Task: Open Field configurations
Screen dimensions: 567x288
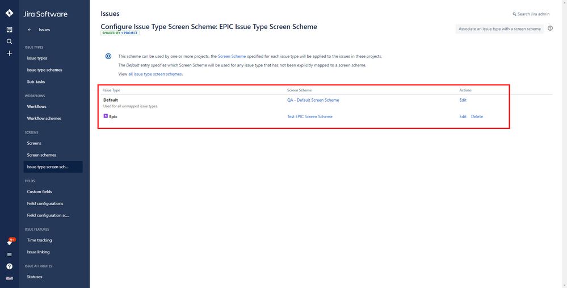Action: [x=45, y=203]
